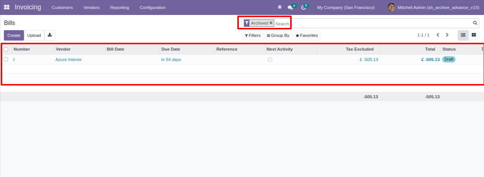This screenshot has height=177, width=484.
Task: Open the debug bug icon
Action: [x=280, y=7]
